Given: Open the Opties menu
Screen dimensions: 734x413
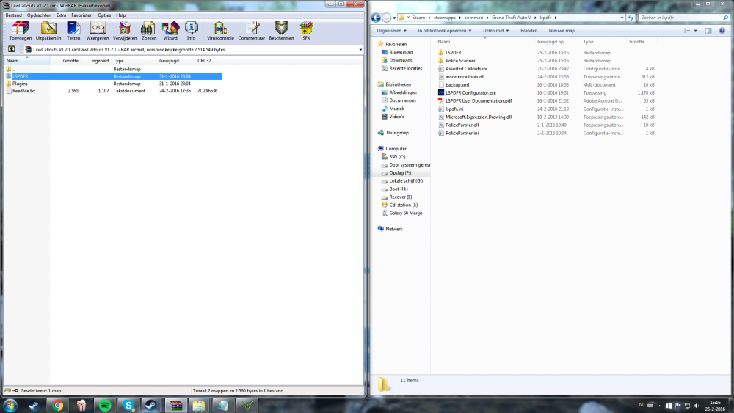Looking at the screenshot, I should (104, 15).
